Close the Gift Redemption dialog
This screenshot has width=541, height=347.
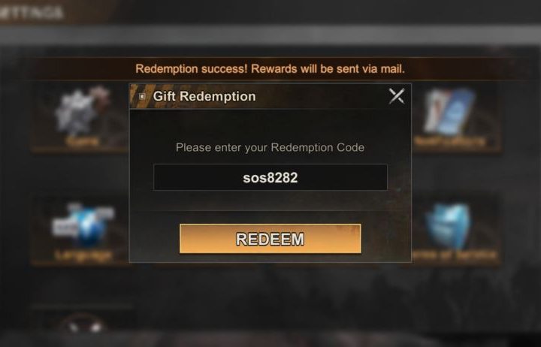(397, 96)
